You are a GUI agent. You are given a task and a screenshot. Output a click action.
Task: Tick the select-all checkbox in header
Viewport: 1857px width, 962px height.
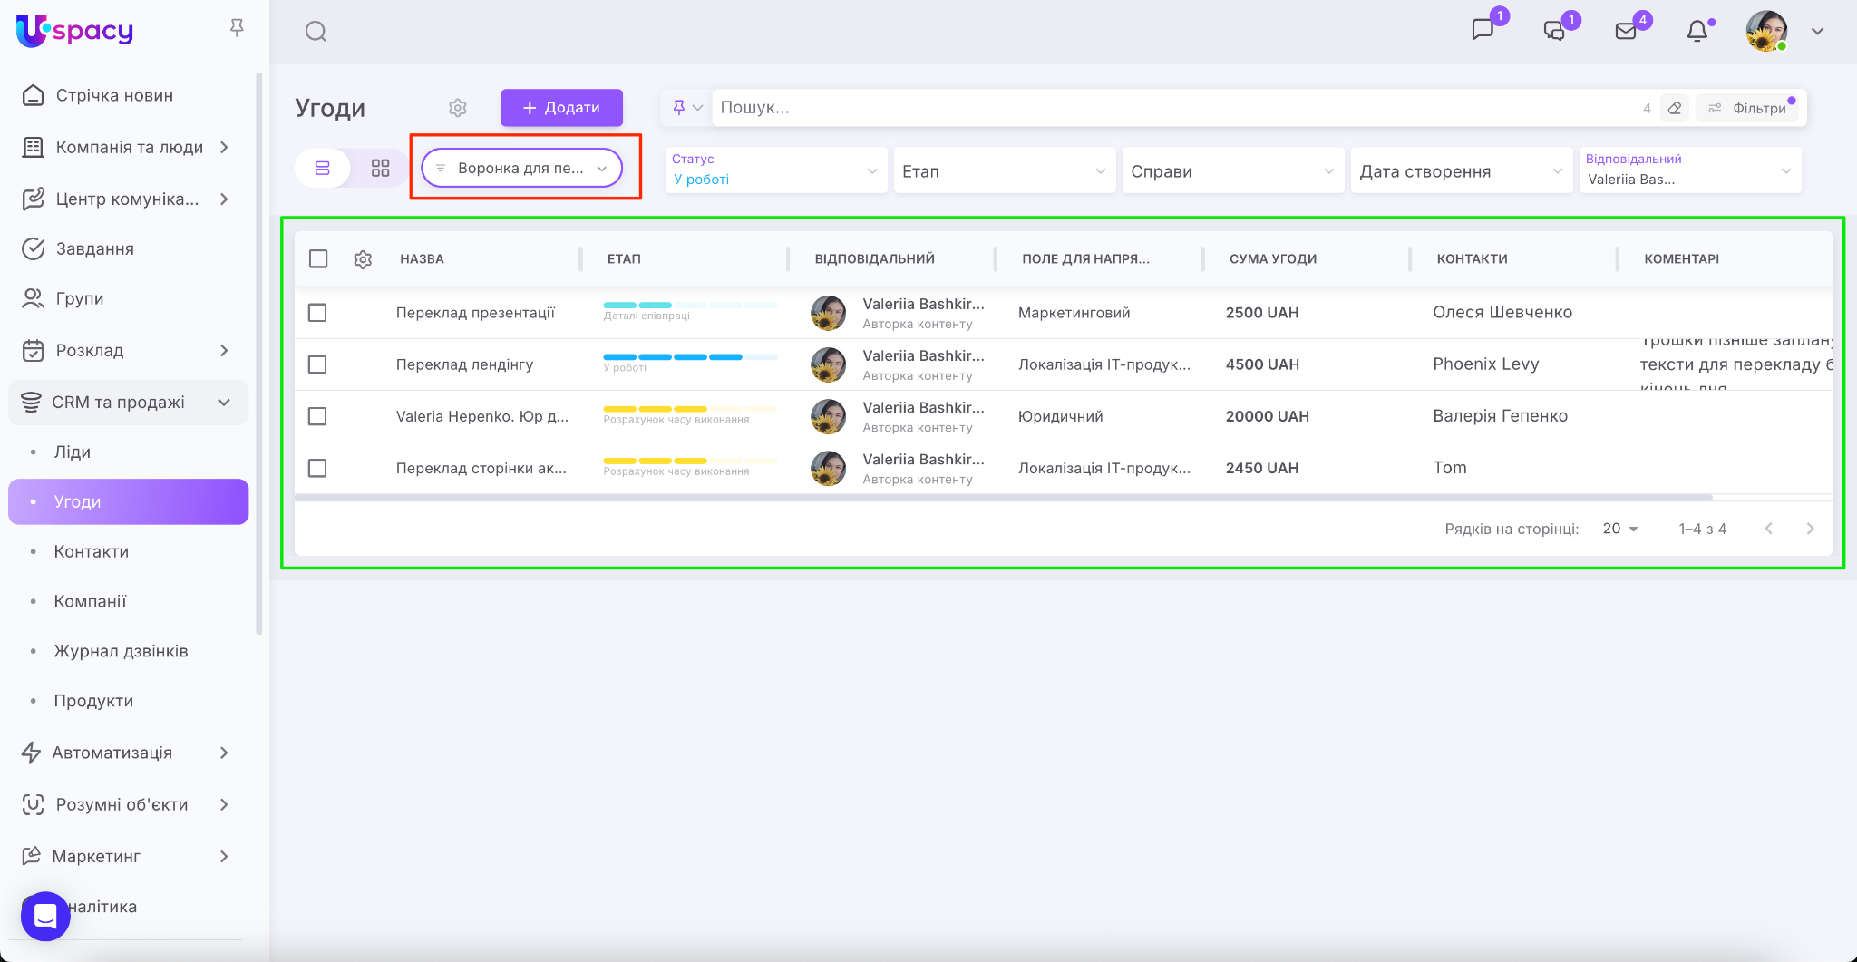point(318,259)
